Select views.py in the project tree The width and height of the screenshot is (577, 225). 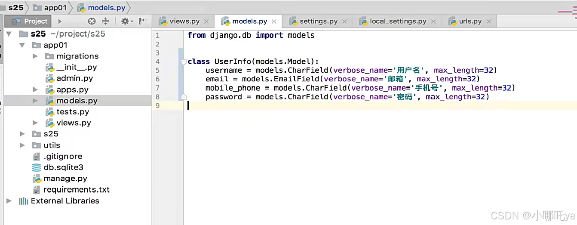click(x=78, y=123)
